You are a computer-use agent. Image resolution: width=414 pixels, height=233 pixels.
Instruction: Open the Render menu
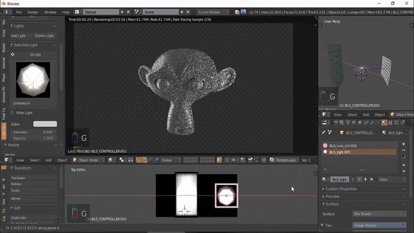click(x=33, y=12)
